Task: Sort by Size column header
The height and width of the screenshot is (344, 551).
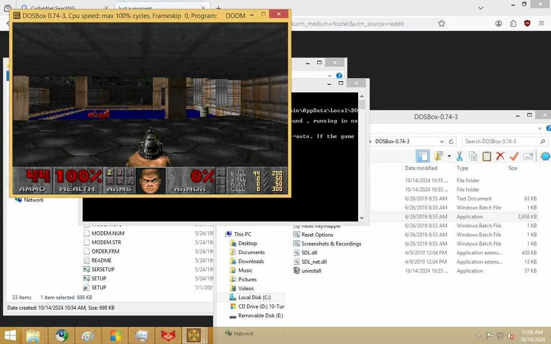Action: [x=513, y=168]
